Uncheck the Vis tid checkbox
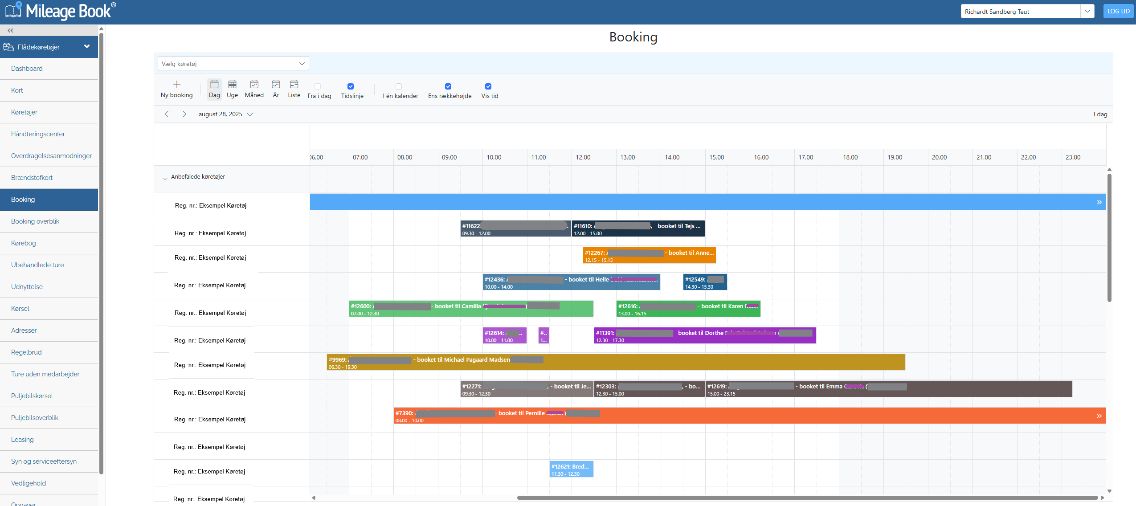1136x506 pixels. coord(488,86)
